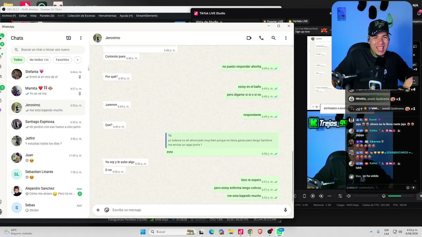Image resolution: width=422 pixels, height=237 pixels.
Task: Open Brave browser from the taskbar
Action: (x=260, y=232)
